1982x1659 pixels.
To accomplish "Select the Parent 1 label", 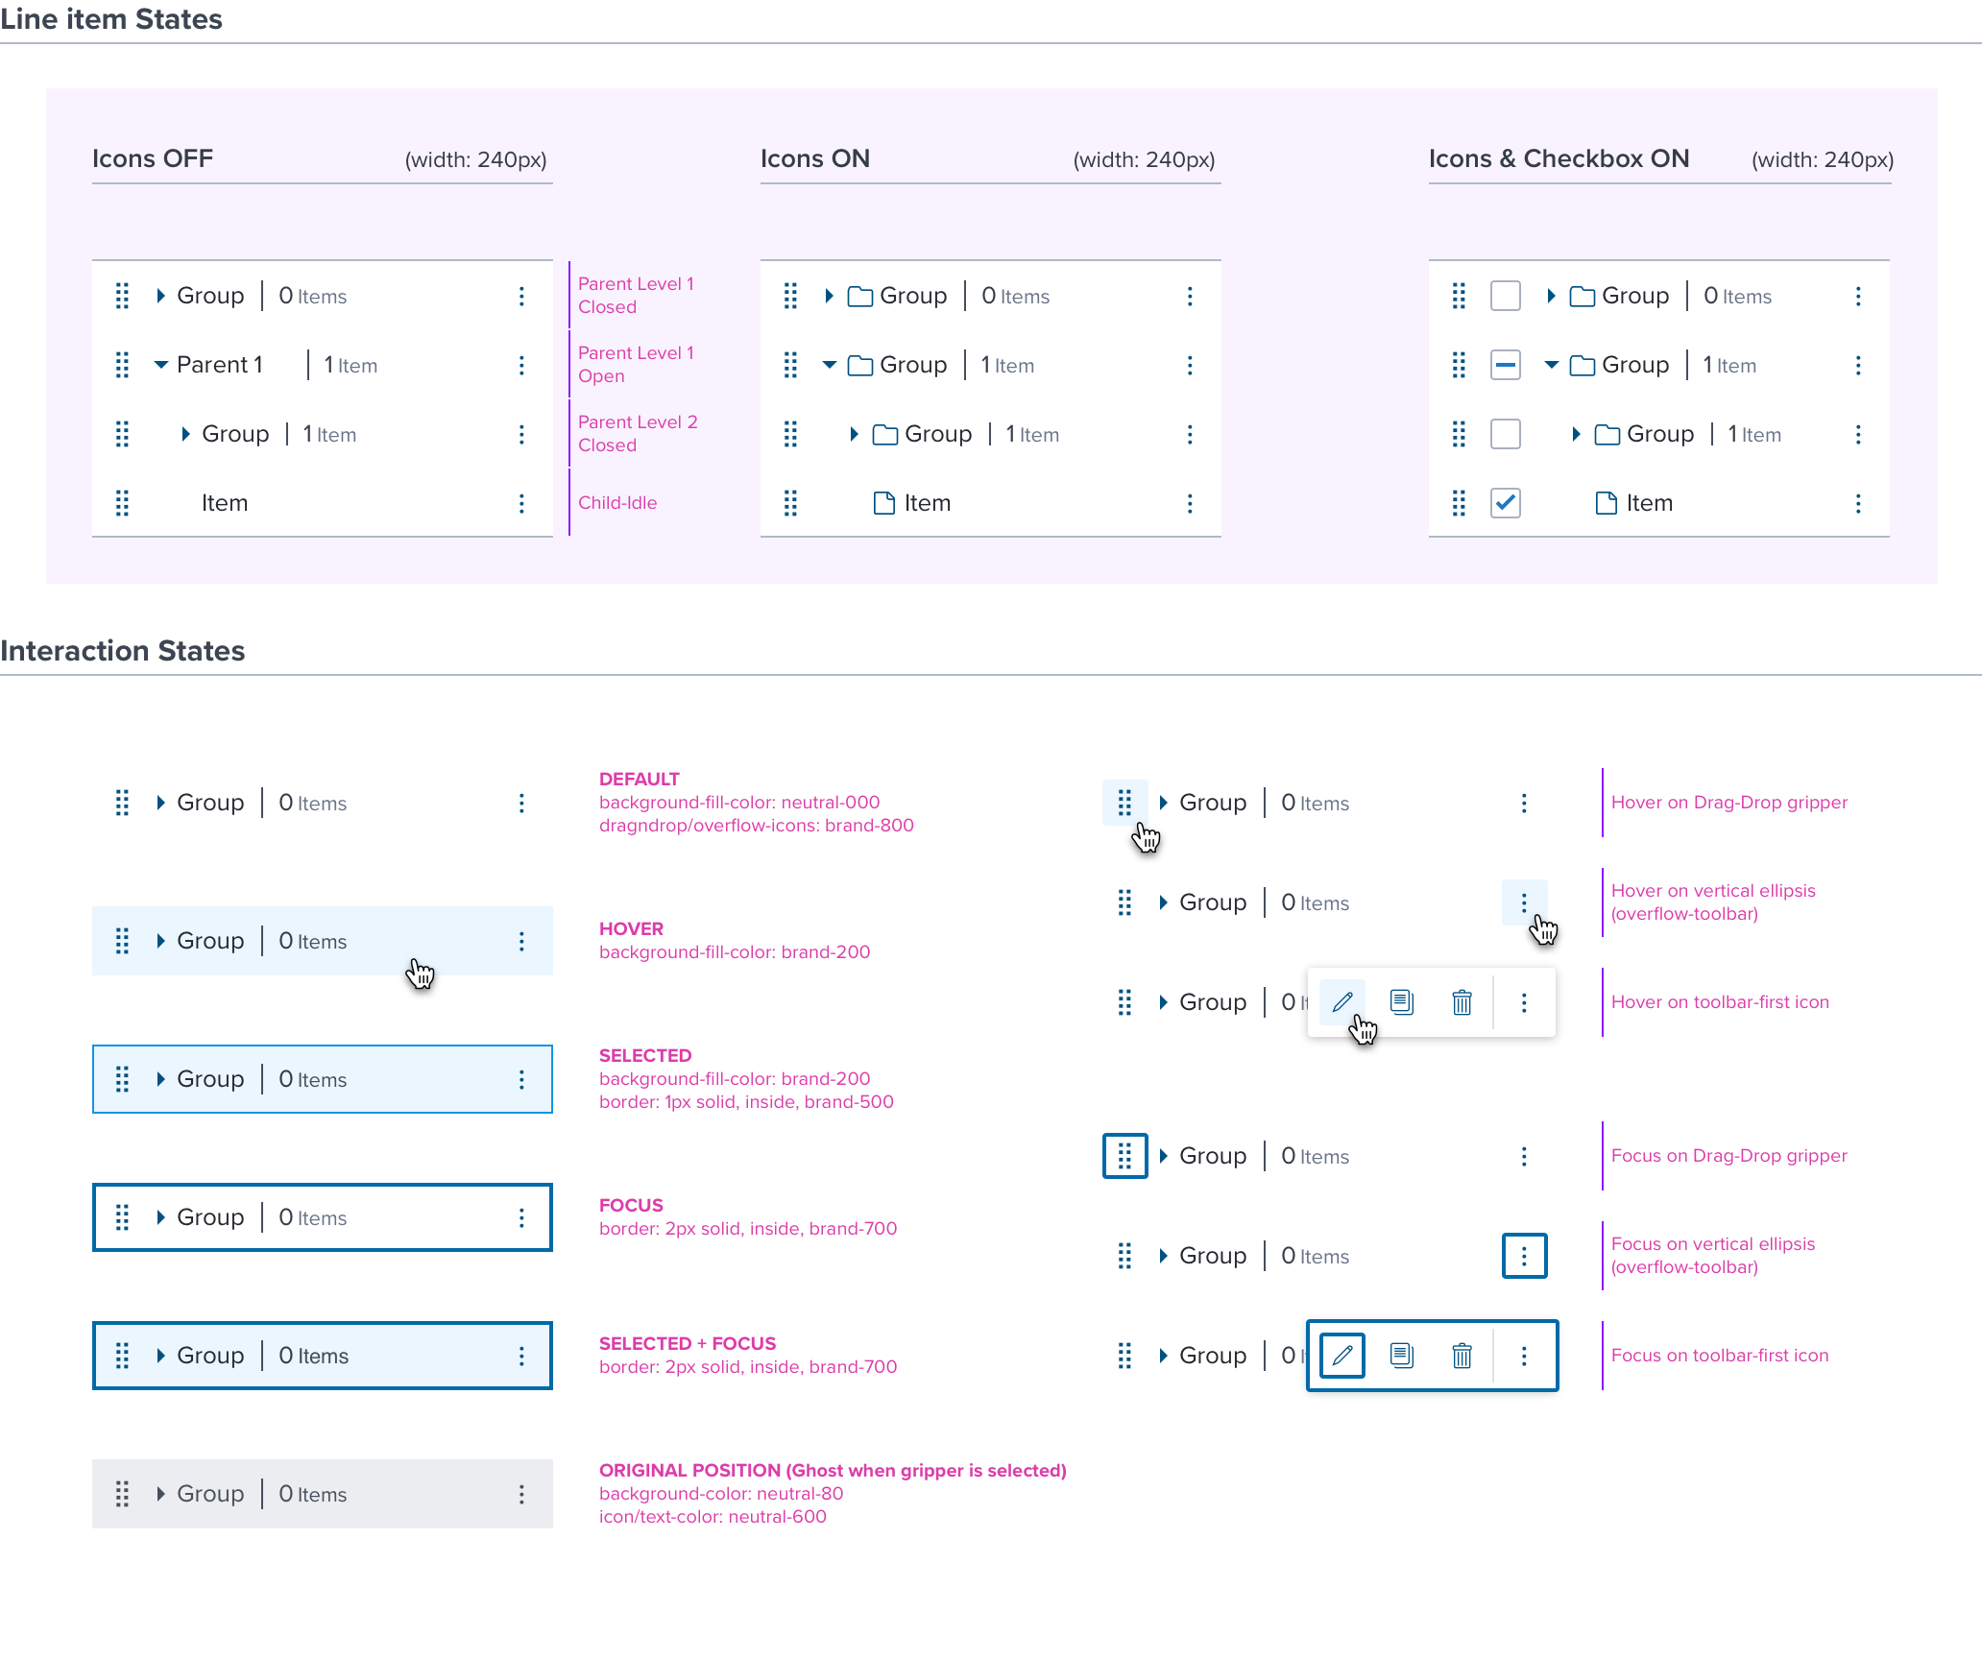I will 220,366.
